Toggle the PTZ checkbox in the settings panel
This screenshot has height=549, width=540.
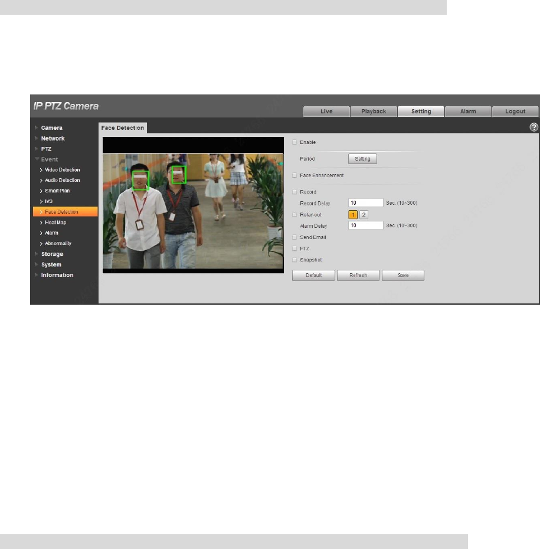(x=294, y=249)
